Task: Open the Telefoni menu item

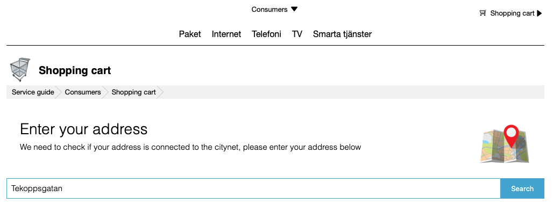Action: click(267, 34)
